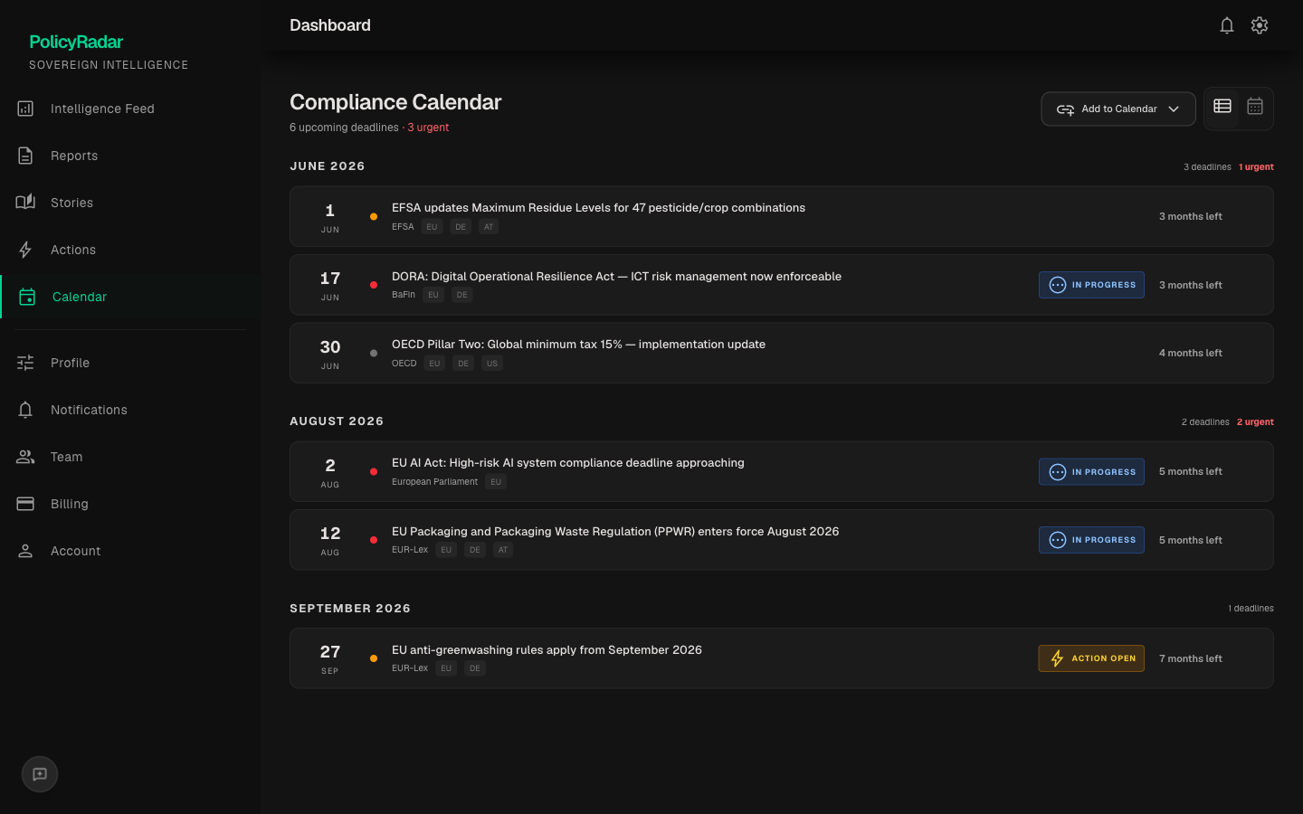This screenshot has height=814, width=1303.
Task: Click the 3 urgent link under Compliance Calendar
Action: [x=428, y=128]
